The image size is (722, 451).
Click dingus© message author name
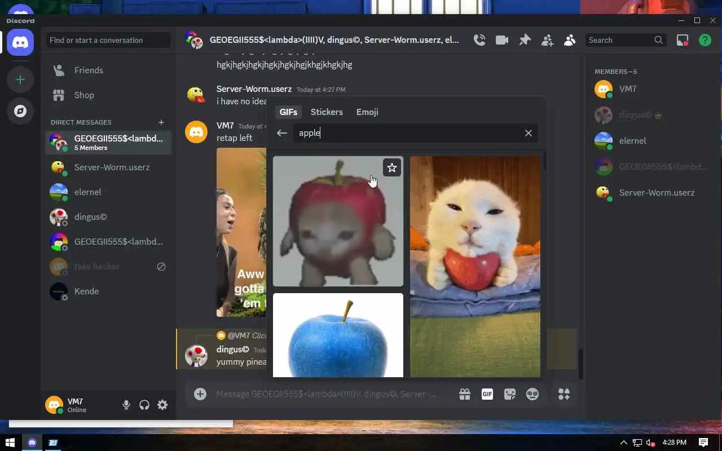tap(232, 350)
